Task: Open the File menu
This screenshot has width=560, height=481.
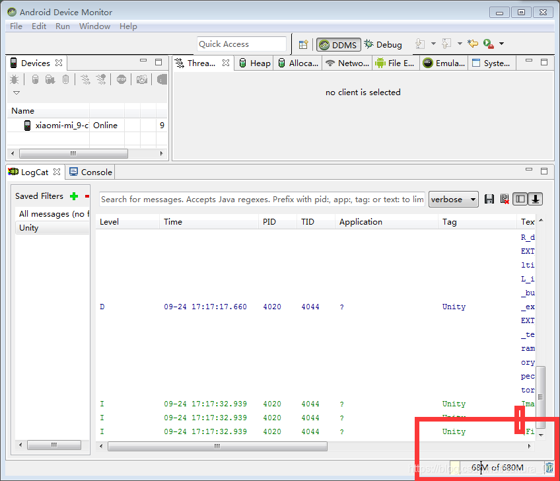Action: [x=16, y=26]
